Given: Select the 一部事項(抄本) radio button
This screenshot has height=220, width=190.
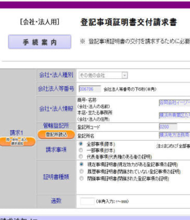Looking at the screenshot, I should coord(81,150).
